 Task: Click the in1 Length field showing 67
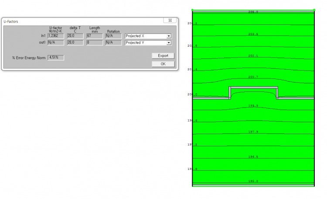(94, 36)
